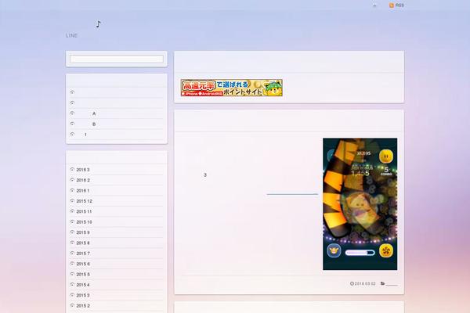Open the category link after folder icon
The height and width of the screenshot is (313, 470).
coord(392,283)
